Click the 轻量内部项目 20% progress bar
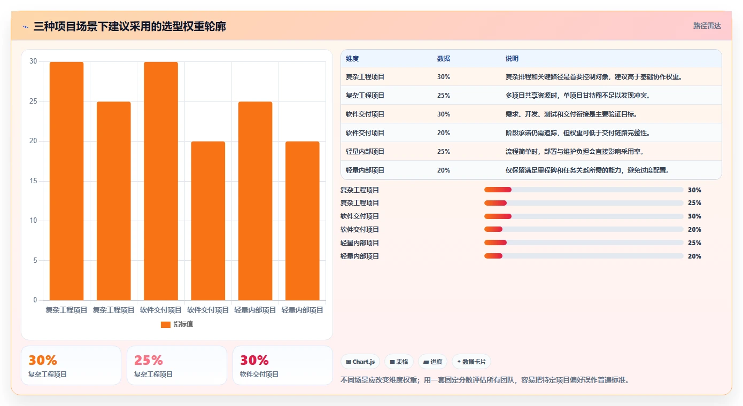Image resolution: width=743 pixels, height=406 pixels. tap(584, 256)
